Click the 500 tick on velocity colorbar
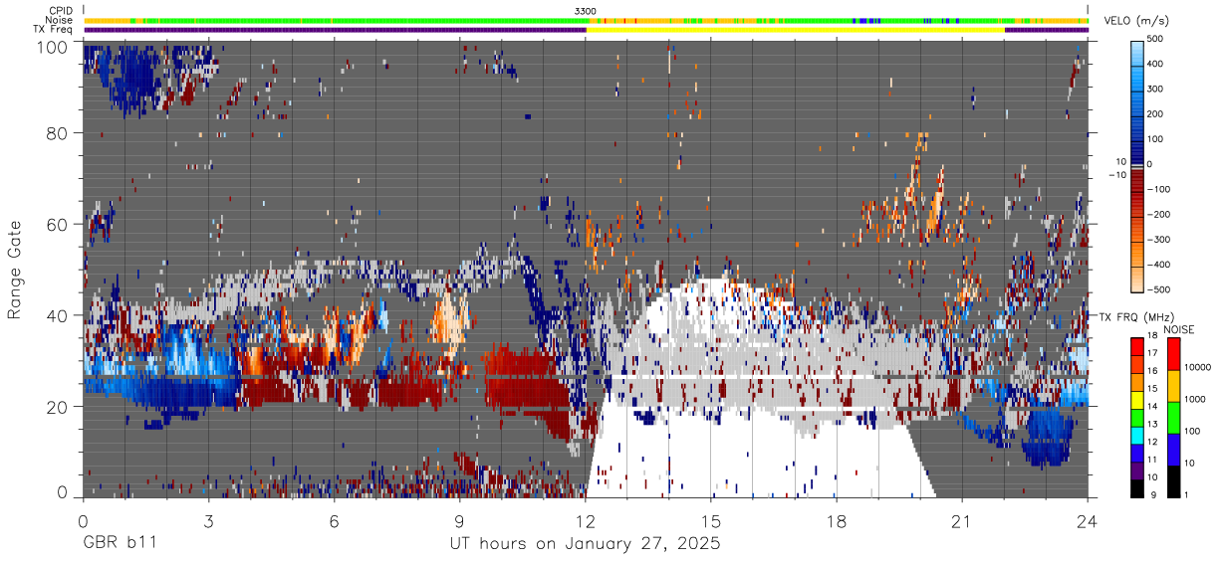The width and height of the screenshot is (1223, 564). click(1157, 39)
